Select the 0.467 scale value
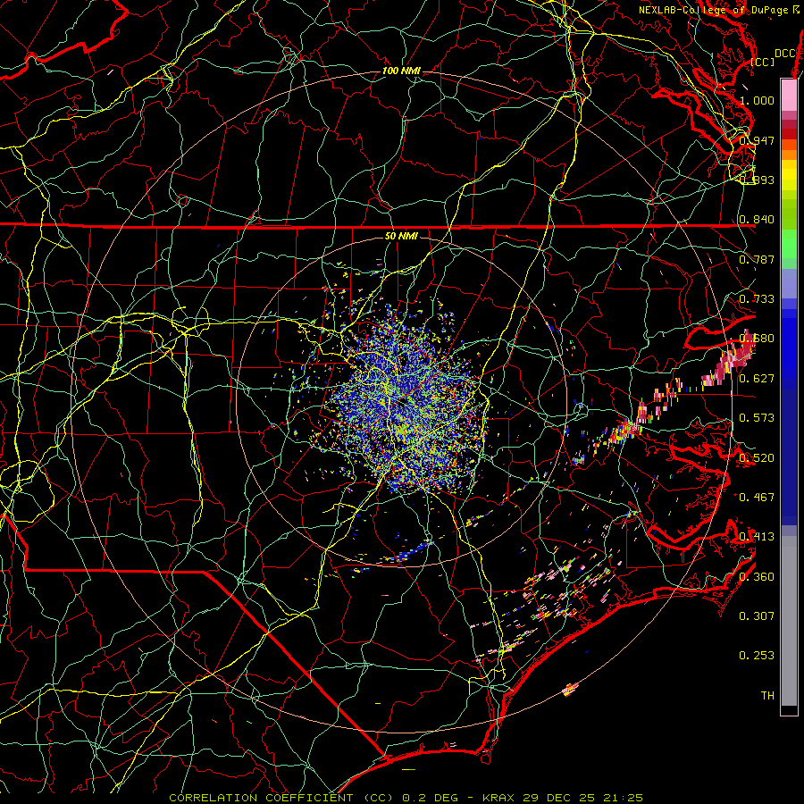The image size is (804, 804). (757, 497)
